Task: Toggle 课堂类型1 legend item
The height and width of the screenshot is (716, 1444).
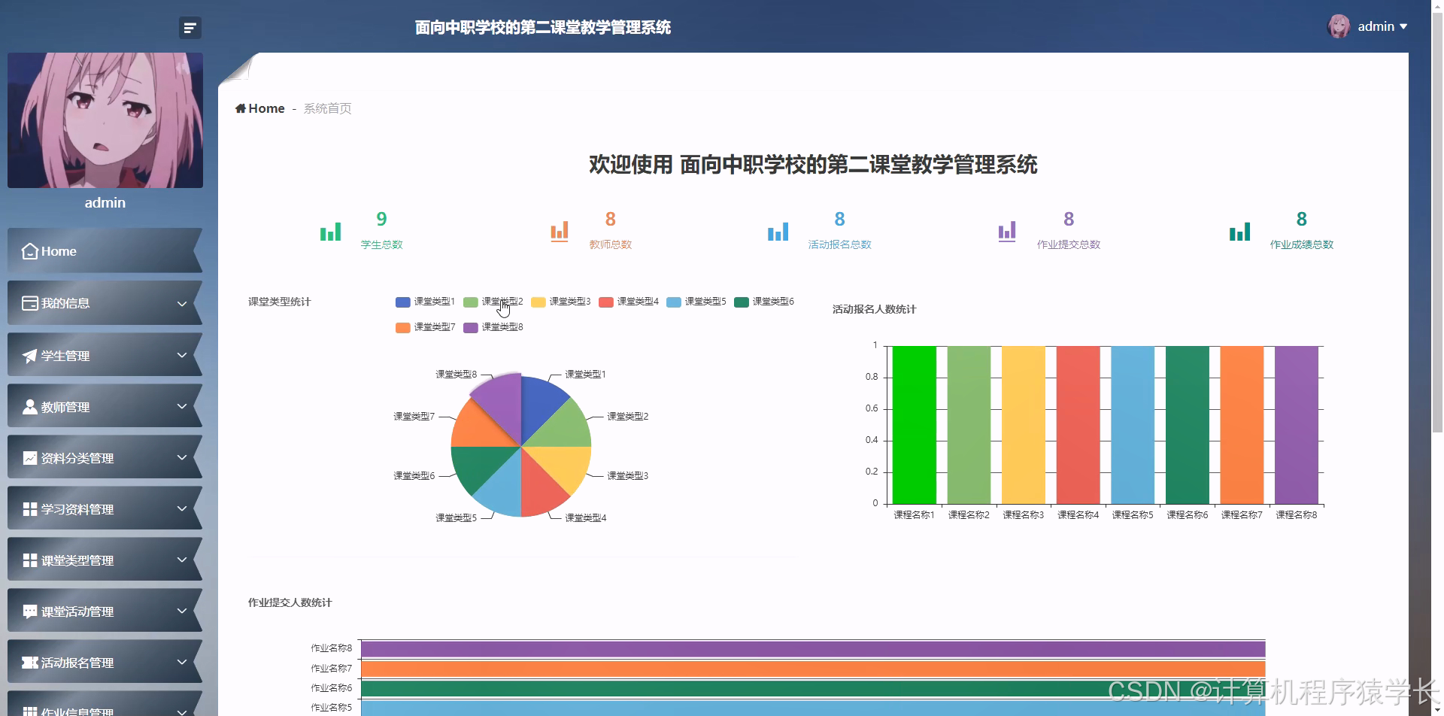Action: [425, 302]
